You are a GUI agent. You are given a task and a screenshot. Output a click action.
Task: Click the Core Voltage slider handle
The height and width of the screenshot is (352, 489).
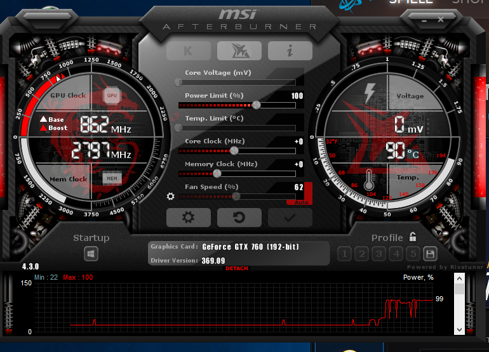(178, 82)
